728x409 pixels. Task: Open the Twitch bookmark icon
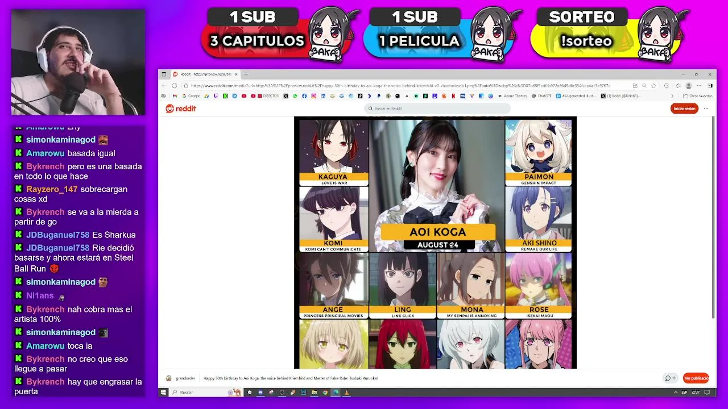[216, 96]
